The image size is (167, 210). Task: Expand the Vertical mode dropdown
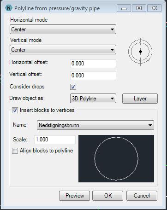pos(63,50)
